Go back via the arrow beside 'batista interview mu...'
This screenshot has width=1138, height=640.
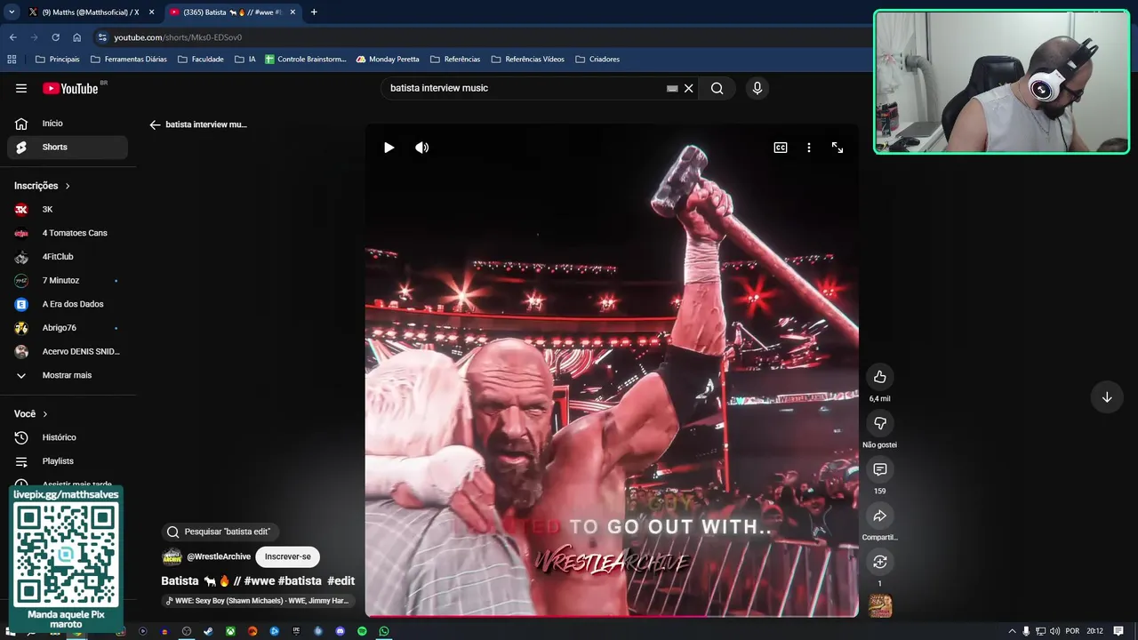click(155, 125)
